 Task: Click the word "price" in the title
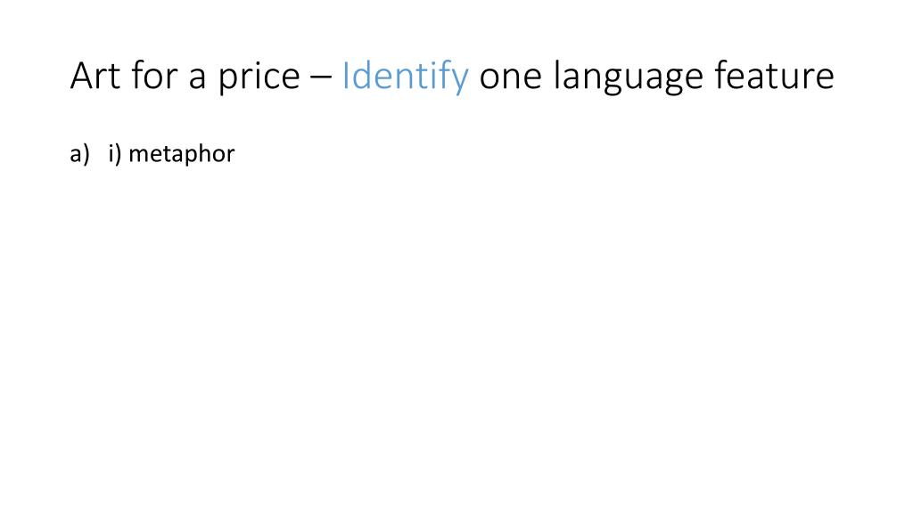coord(259,77)
